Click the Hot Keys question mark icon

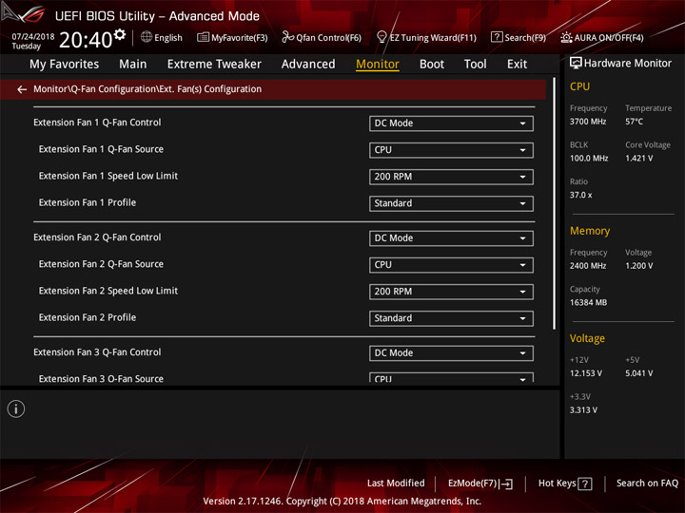(585, 484)
